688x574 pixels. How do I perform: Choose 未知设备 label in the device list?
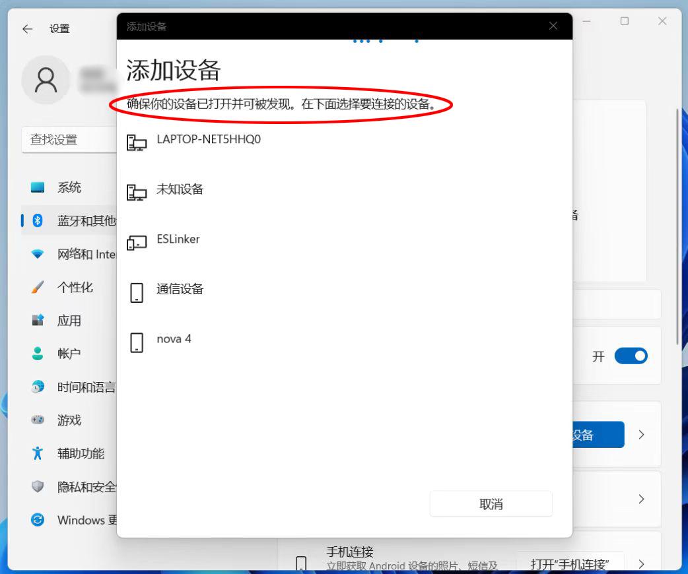(180, 189)
